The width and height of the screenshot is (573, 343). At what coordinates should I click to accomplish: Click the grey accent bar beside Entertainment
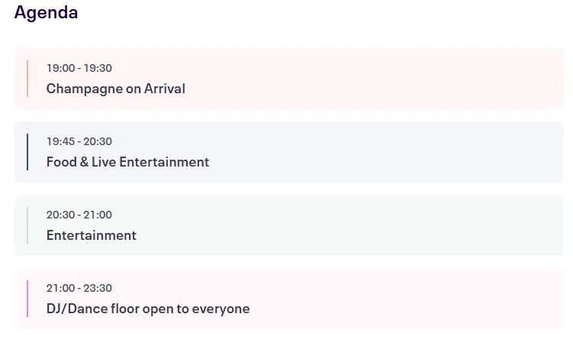[x=27, y=225]
